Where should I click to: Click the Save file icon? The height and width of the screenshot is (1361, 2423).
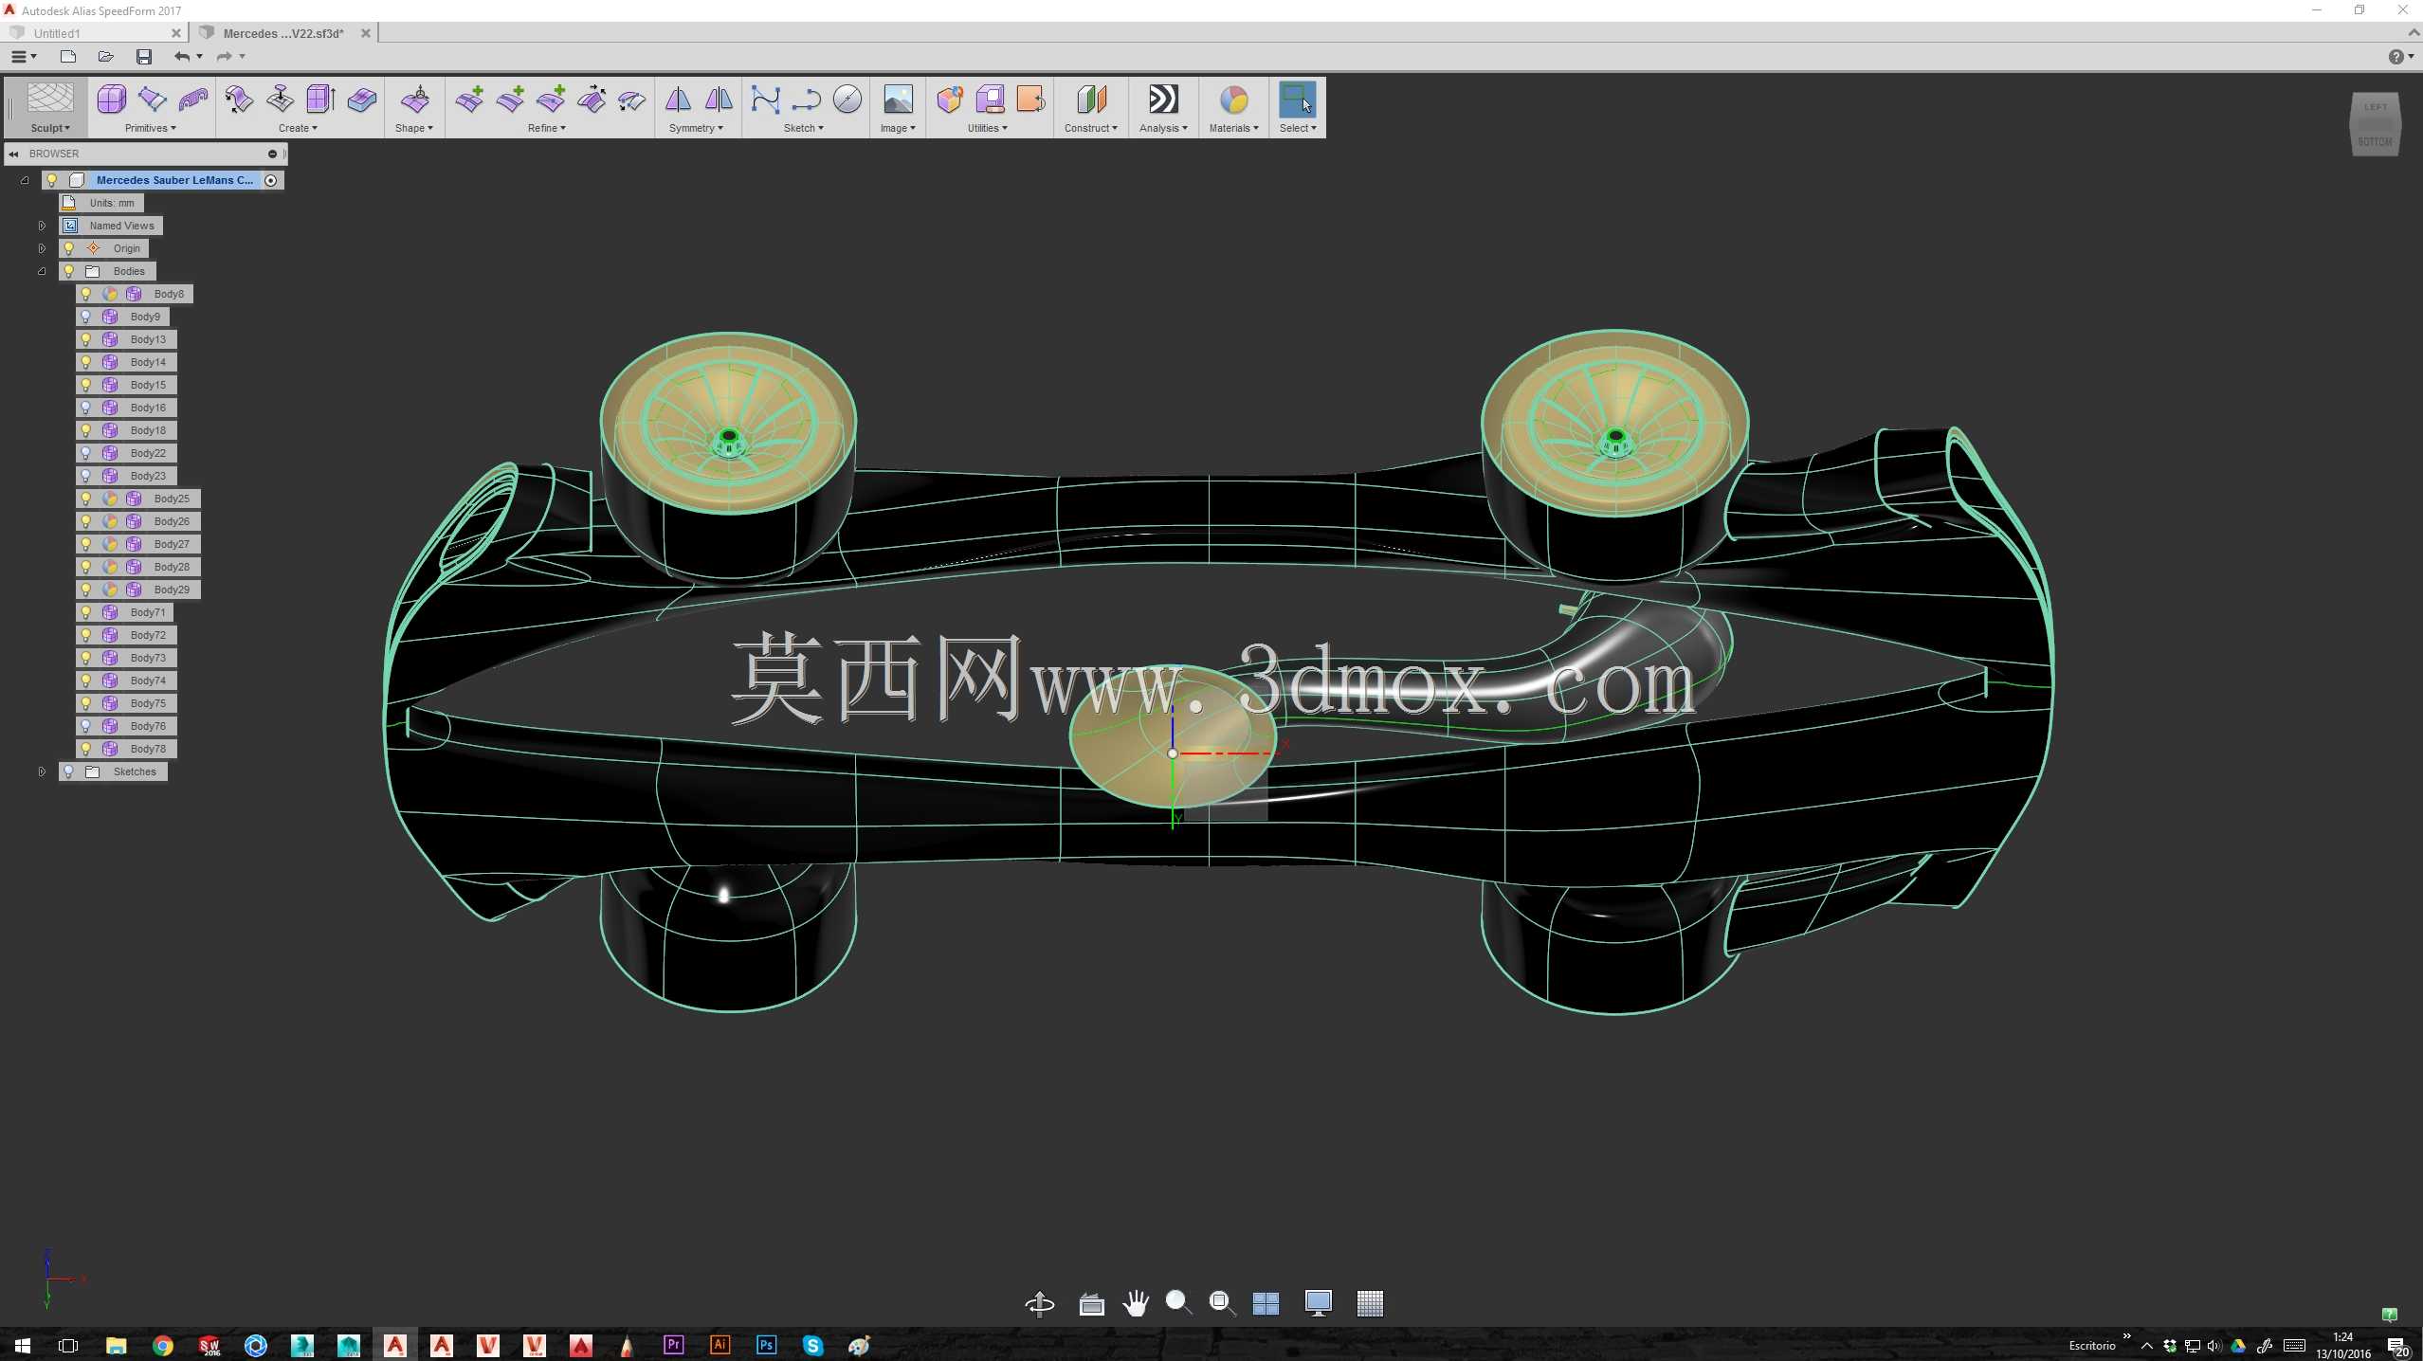tap(144, 57)
